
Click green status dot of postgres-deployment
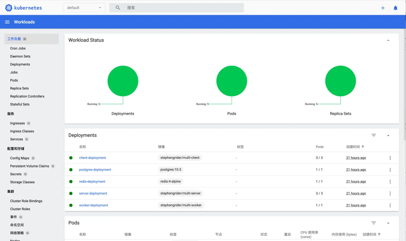coord(71,170)
